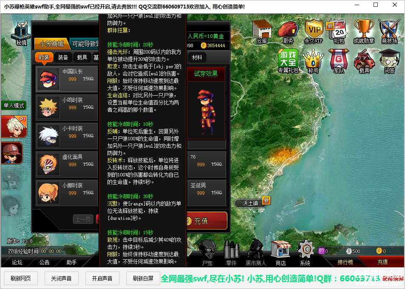Viewport: 405px width, 289px height.
Task: Open the 零件 bullets icon
Action: pyautogui.click(x=231, y=252)
